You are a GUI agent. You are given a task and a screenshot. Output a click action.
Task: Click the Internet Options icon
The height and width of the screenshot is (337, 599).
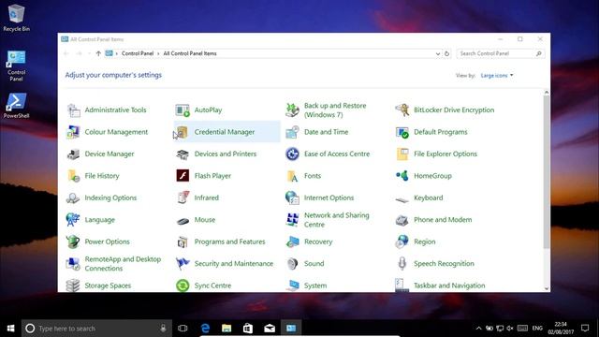click(292, 198)
